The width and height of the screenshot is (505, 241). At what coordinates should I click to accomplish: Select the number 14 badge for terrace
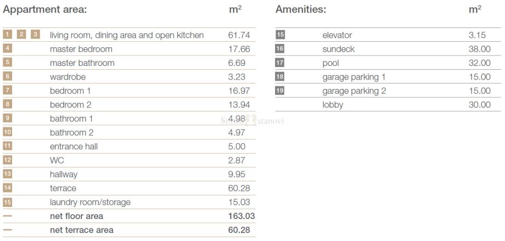pyautogui.click(x=8, y=188)
